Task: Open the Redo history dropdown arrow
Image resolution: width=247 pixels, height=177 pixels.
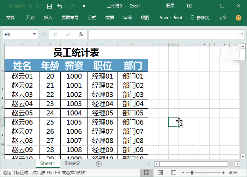Action: (78, 6)
